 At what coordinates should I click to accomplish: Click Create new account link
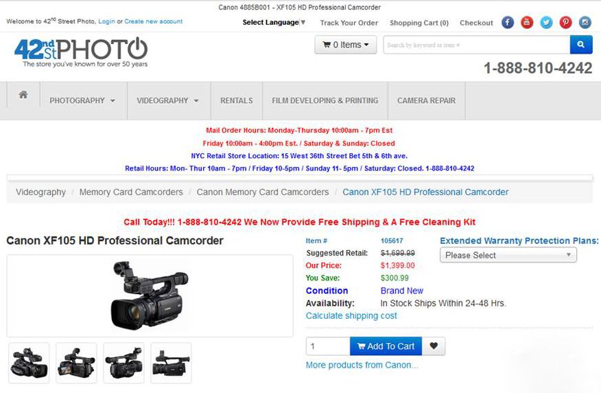point(153,21)
